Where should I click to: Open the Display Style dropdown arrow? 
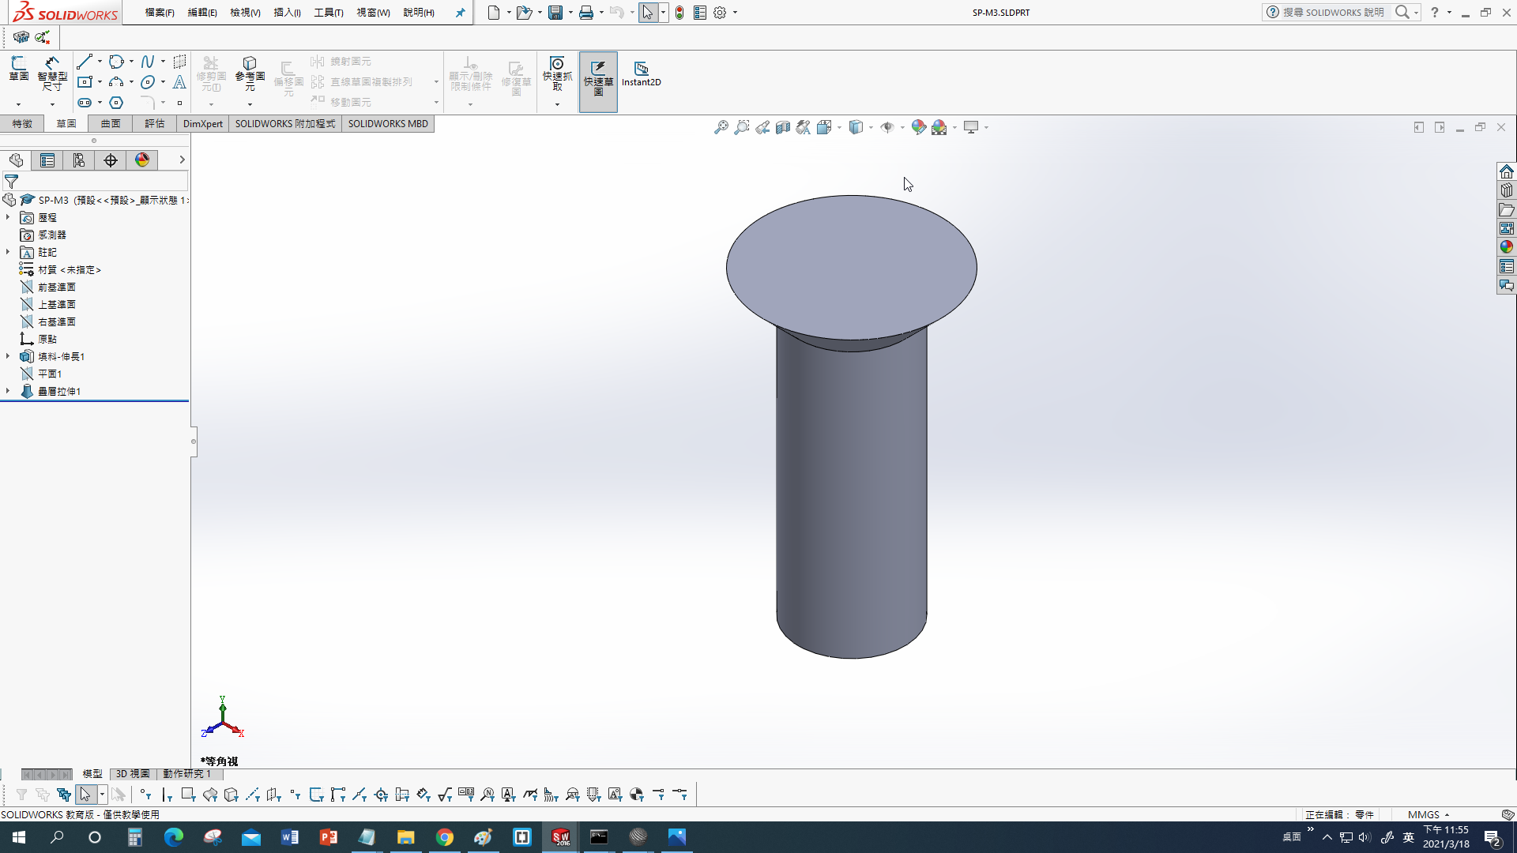click(x=871, y=127)
